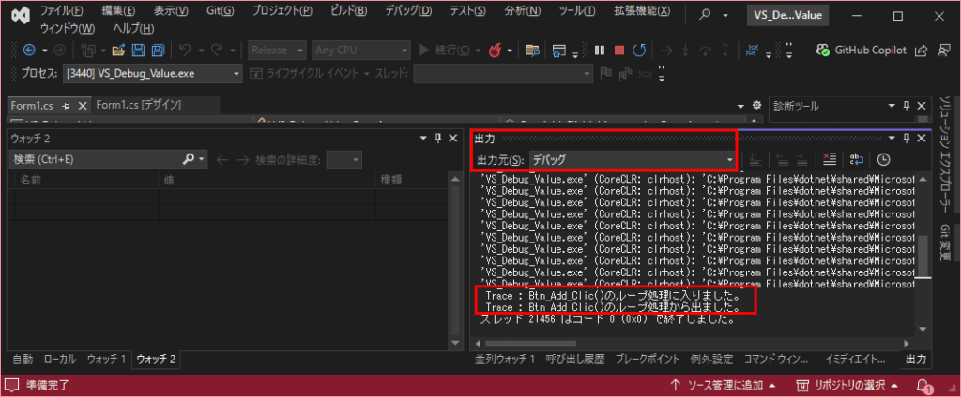Open the 編集(E) menu

click(x=118, y=10)
